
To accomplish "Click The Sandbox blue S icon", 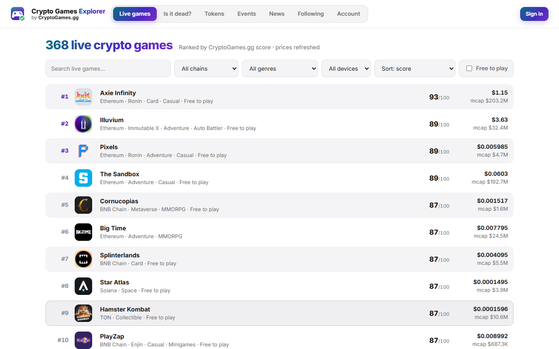I will click(83, 178).
